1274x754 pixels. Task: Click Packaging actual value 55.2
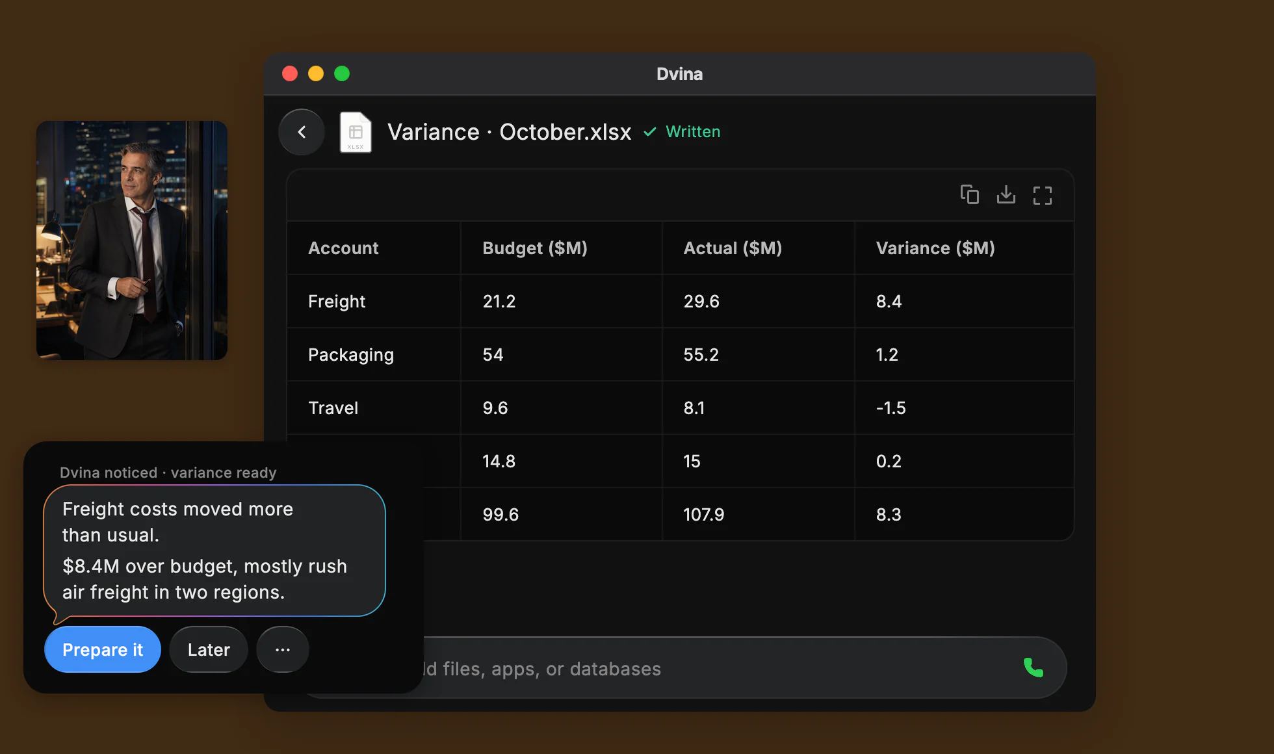coord(701,355)
